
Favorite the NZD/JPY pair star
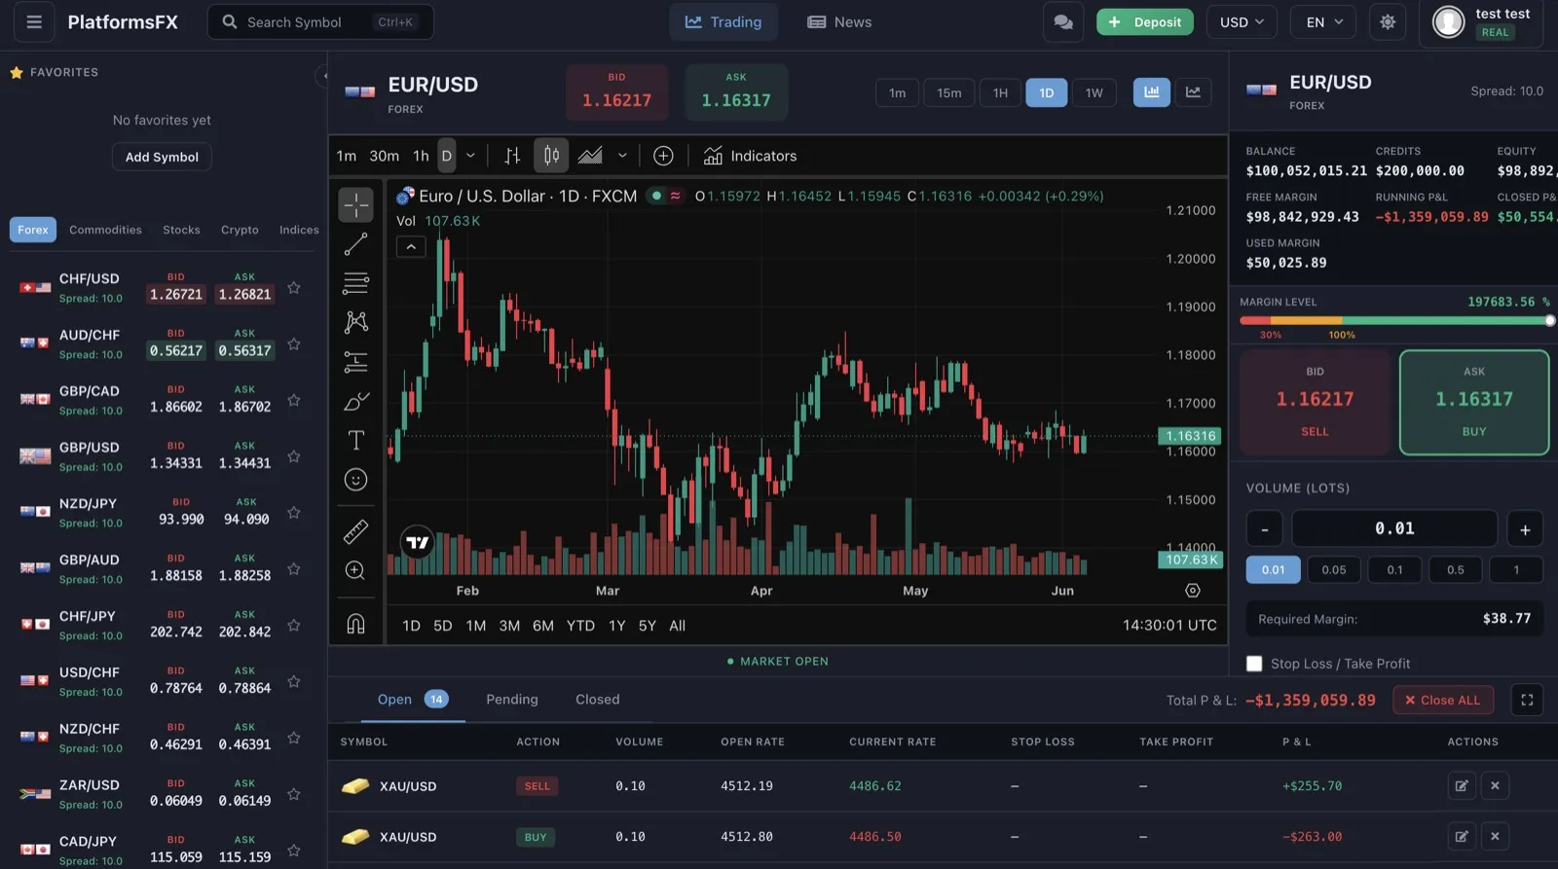[294, 513]
